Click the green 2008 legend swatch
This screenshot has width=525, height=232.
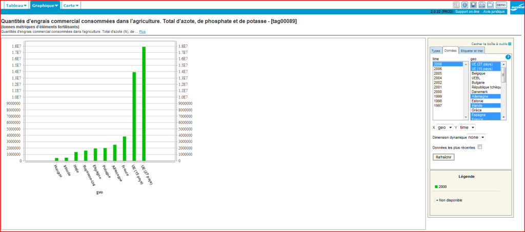(436, 187)
